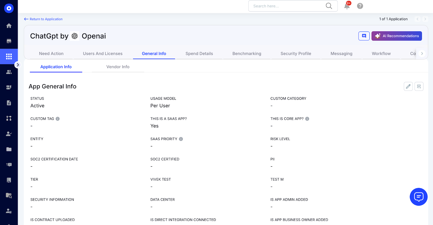Open the home icon in sidebar
This screenshot has width=433, height=225.
(x=9, y=26)
